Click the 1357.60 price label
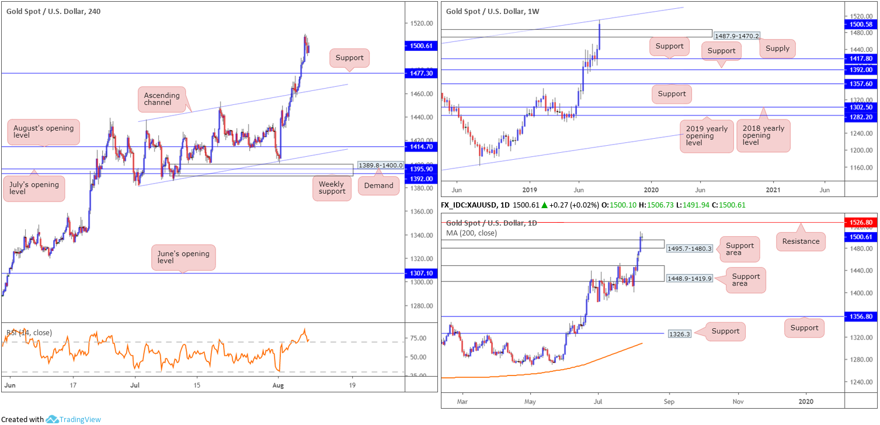This screenshot has width=880, height=425. (861, 84)
